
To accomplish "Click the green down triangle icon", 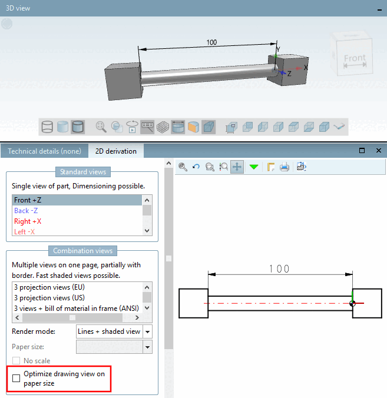I will (254, 167).
